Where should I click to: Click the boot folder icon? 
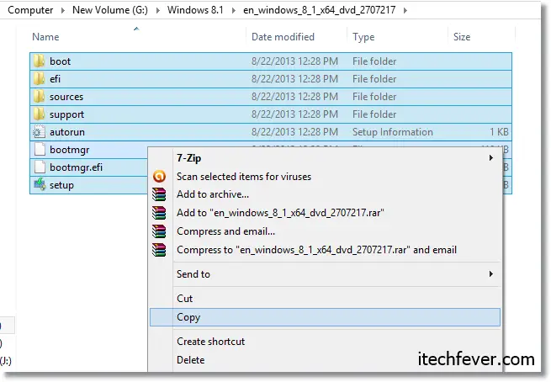(39, 61)
